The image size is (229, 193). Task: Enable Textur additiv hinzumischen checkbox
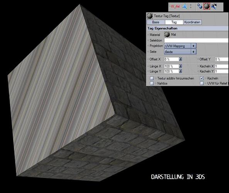coord(152,78)
